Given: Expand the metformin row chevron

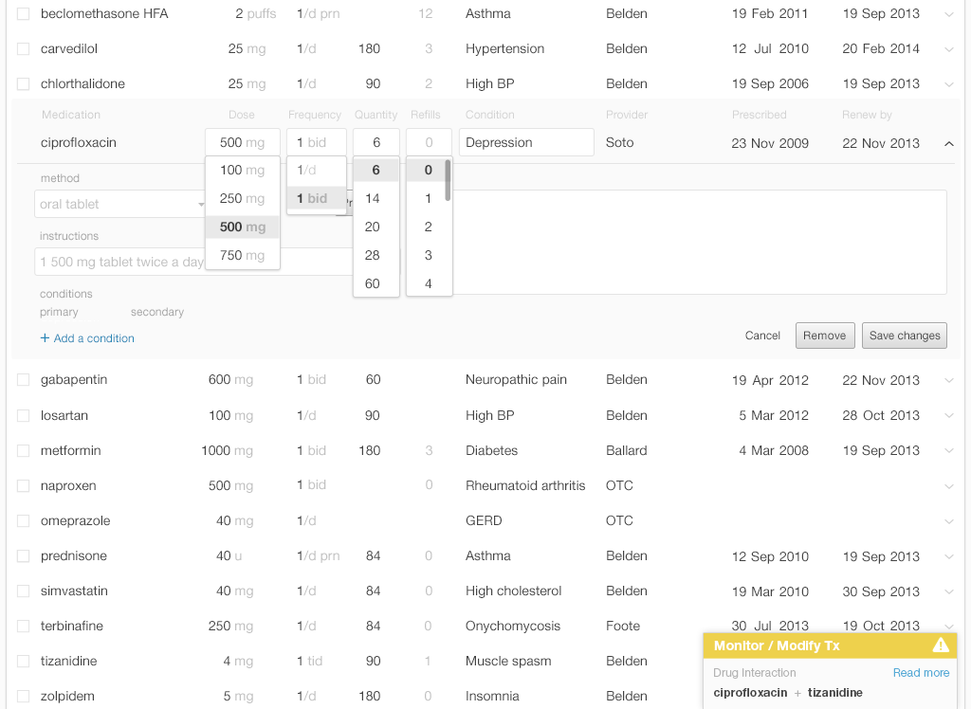Looking at the screenshot, I should click(949, 451).
